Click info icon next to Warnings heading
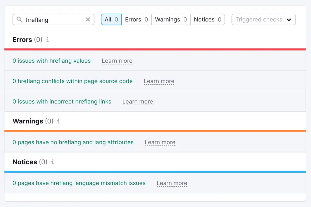Viewport: 311px width, 207px height. pos(58,121)
